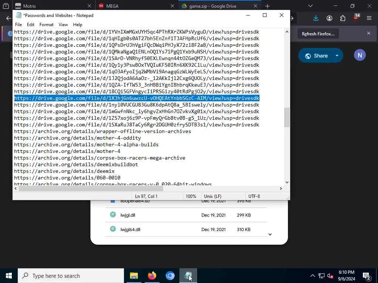This screenshot has height=283, width=378.
Task: Click the Refresh Firefox button
Action: [318, 34]
